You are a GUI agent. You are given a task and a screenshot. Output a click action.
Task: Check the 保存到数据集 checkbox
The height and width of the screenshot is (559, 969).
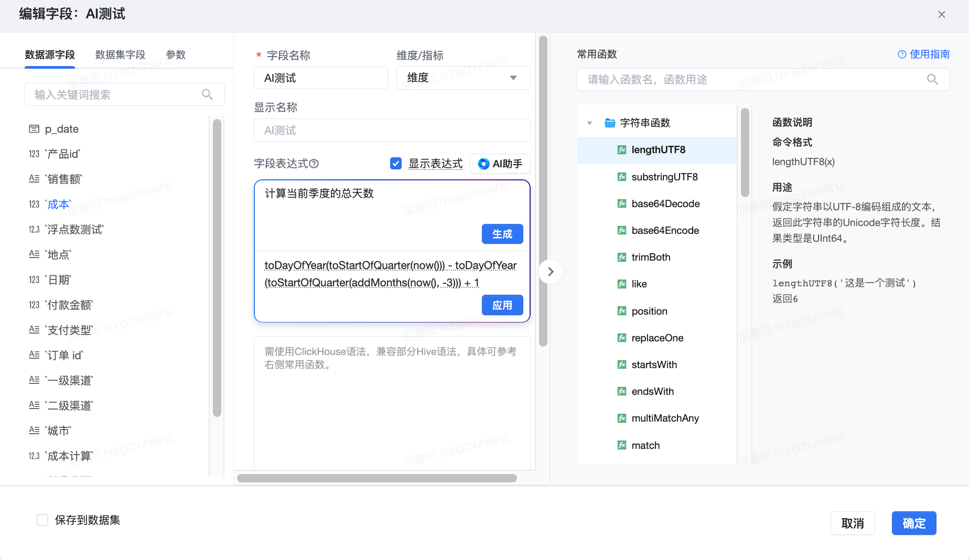click(42, 520)
